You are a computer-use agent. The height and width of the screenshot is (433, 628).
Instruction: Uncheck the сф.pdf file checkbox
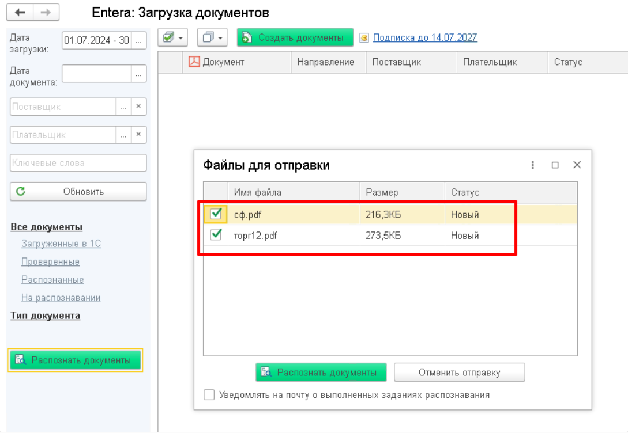tap(216, 214)
